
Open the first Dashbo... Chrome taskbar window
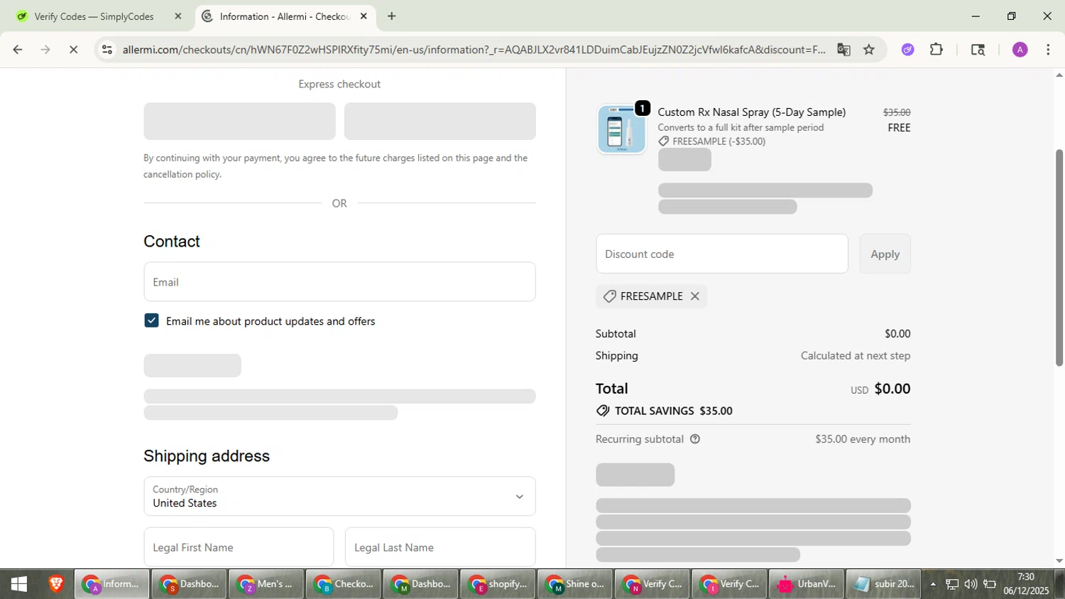188,584
